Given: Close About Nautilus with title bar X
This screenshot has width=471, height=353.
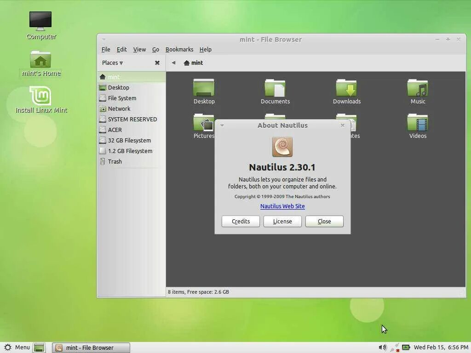Looking at the screenshot, I should click(x=342, y=125).
